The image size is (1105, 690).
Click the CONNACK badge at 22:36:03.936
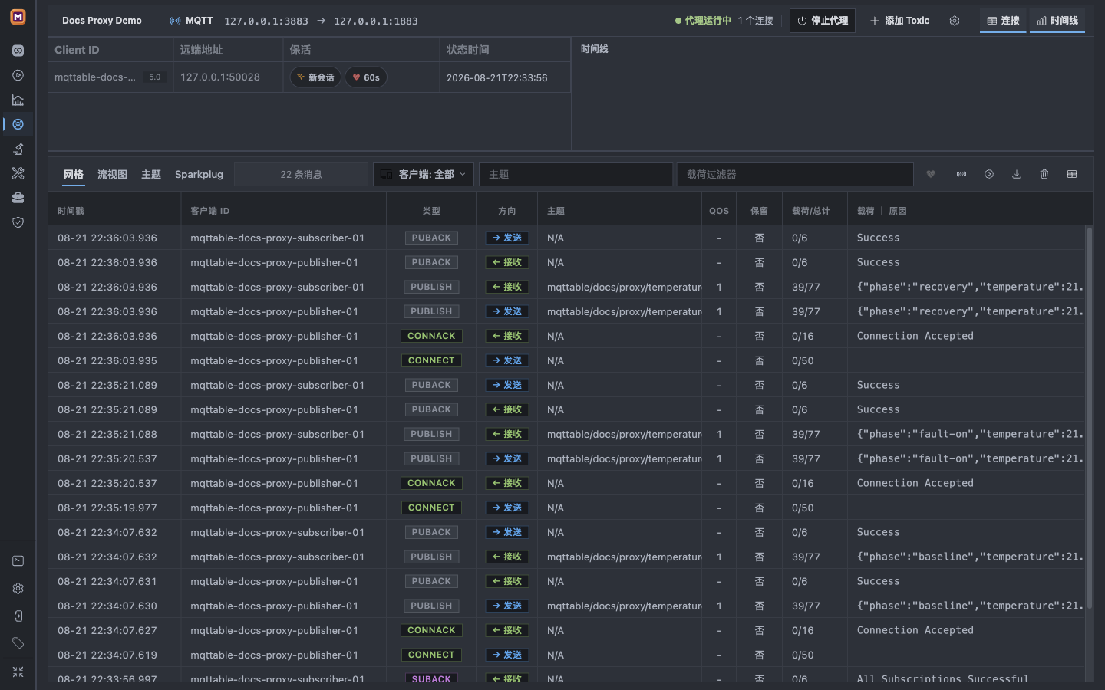431,336
